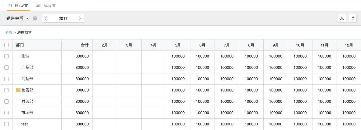Image resolution: width=361 pixels, height=130 pixels.
Task: Click the share/export icon button
Action: tap(352, 18)
